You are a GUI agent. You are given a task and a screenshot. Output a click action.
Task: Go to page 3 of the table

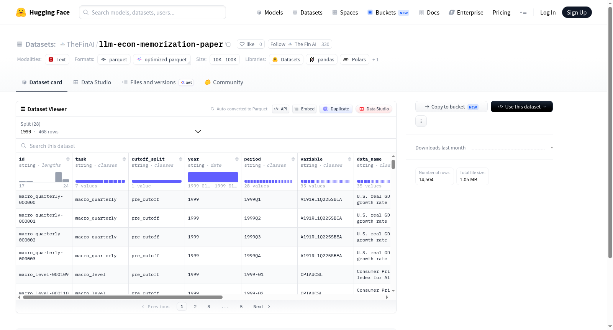209,307
